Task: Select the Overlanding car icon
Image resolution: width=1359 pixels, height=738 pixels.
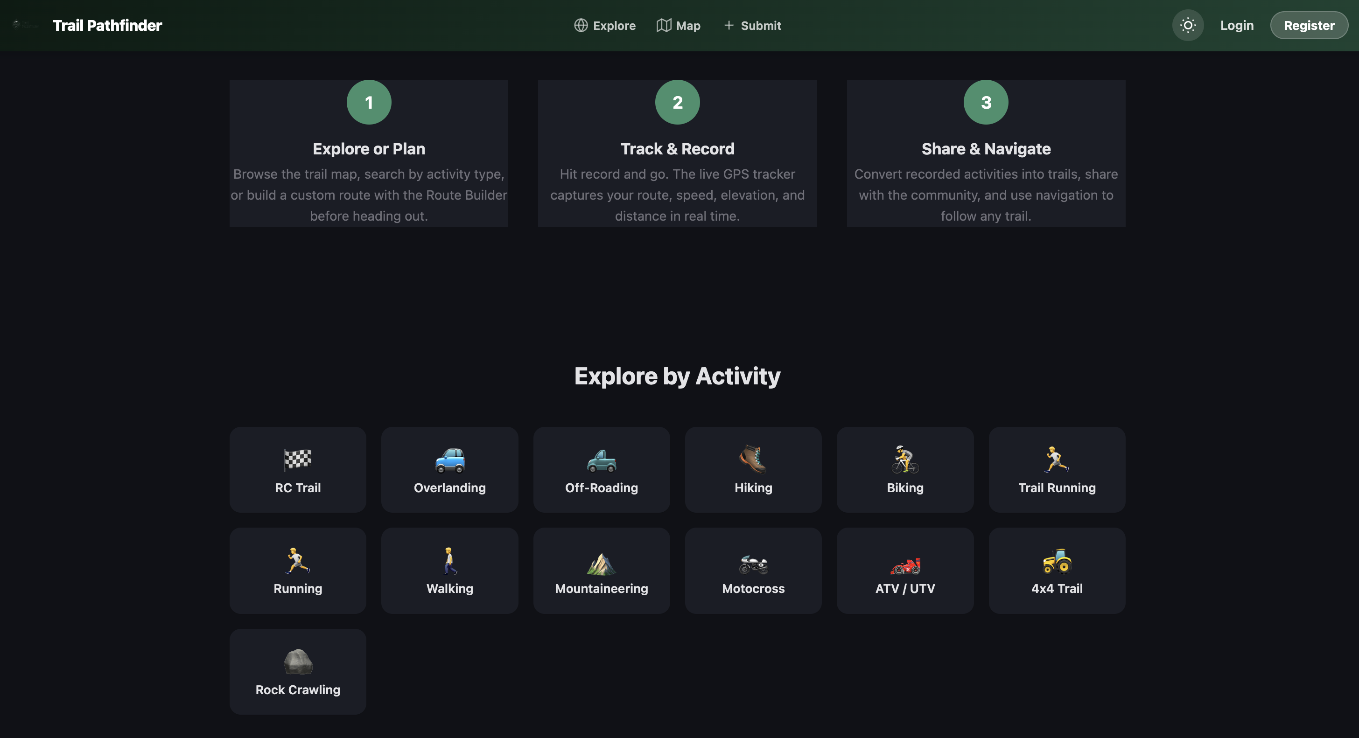Action: (449, 460)
